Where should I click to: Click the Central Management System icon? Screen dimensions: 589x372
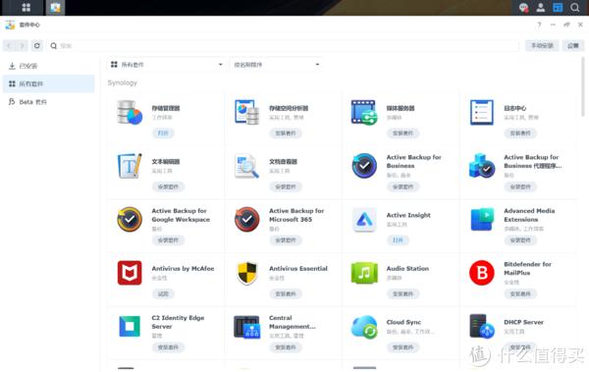click(246, 326)
